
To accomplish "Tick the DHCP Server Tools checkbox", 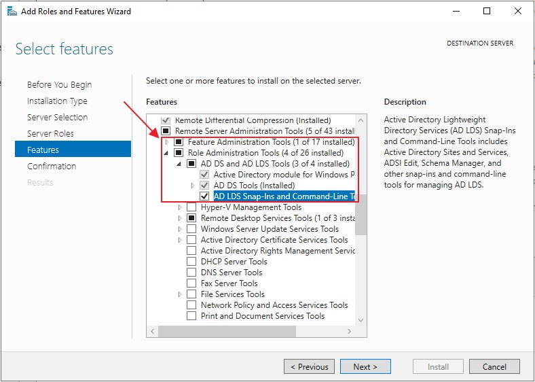I will click(192, 262).
